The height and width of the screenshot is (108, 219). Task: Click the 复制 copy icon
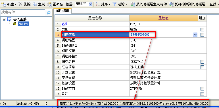pos(35,4)
